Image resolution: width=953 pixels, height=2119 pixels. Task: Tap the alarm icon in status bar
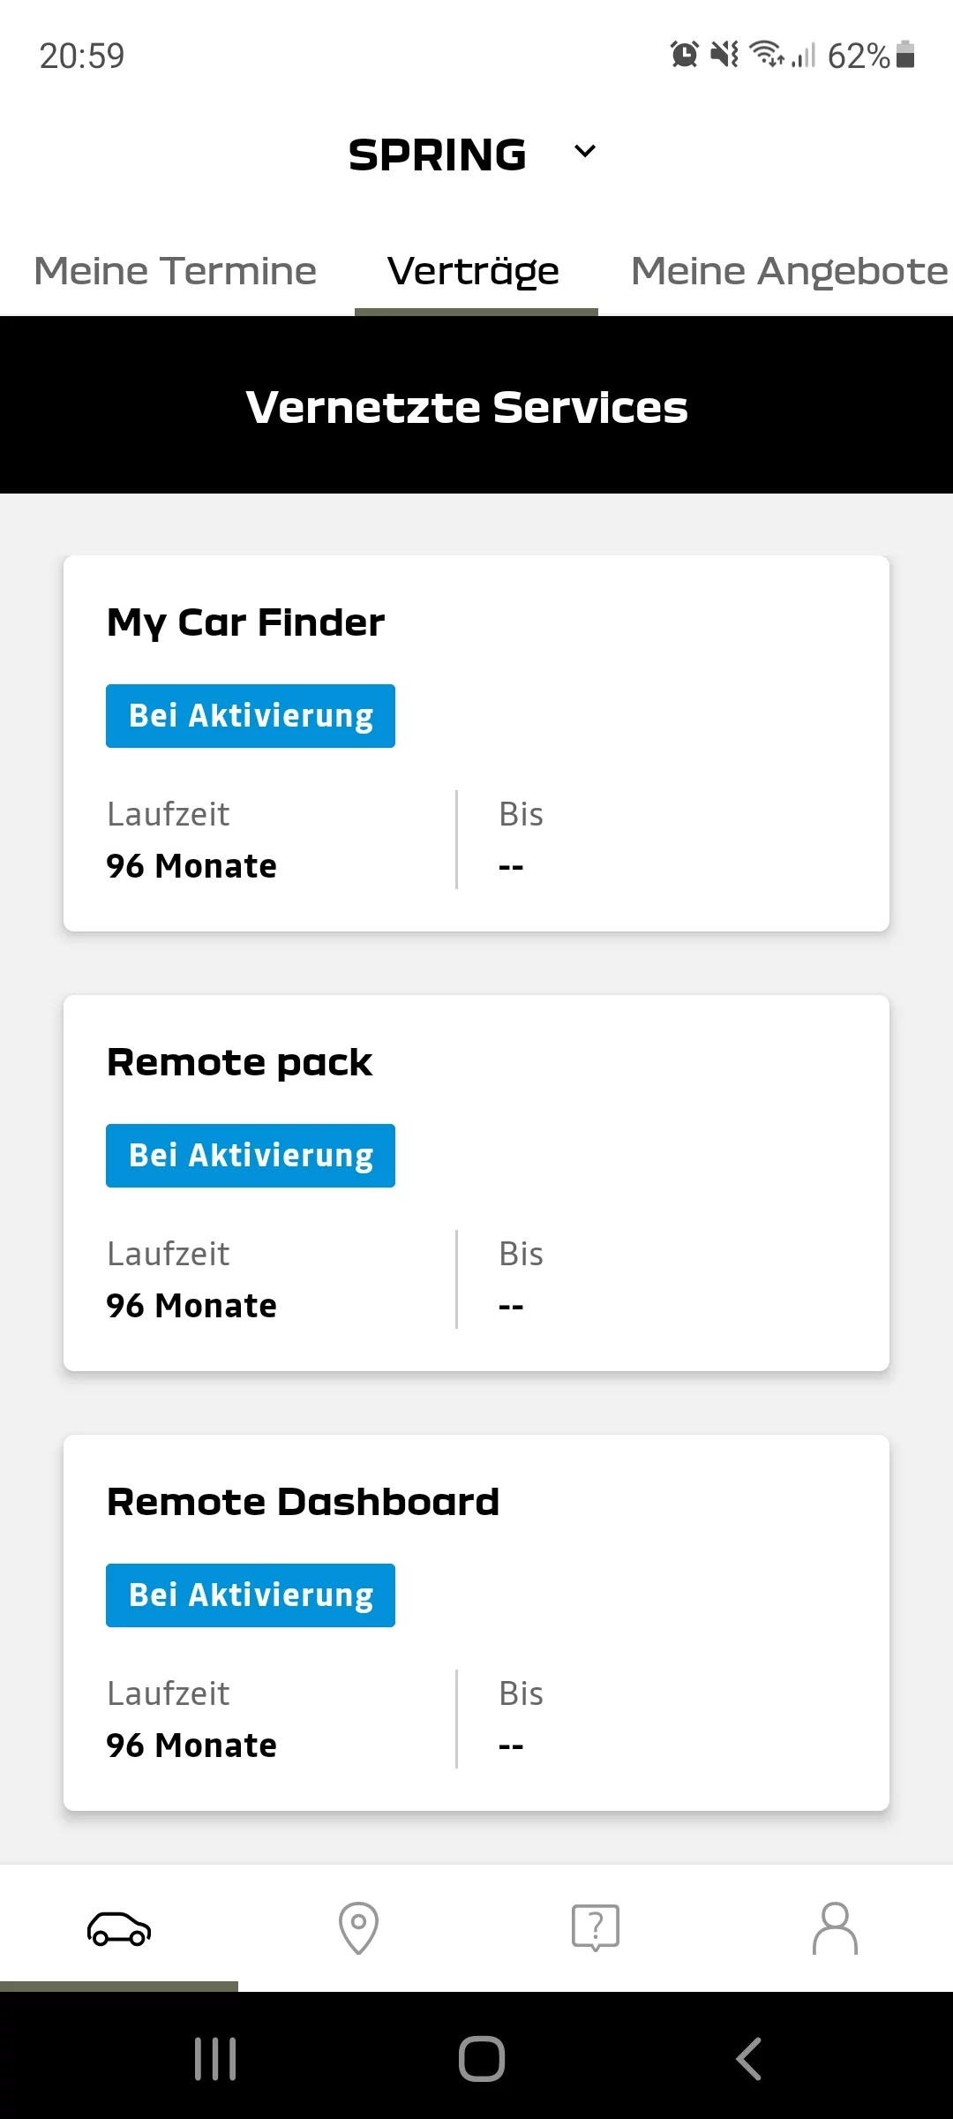click(x=685, y=55)
